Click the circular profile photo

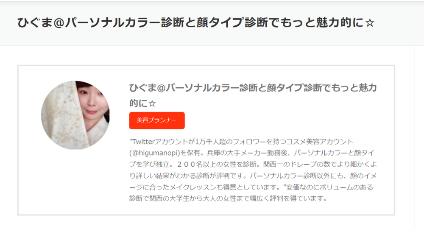(75, 115)
